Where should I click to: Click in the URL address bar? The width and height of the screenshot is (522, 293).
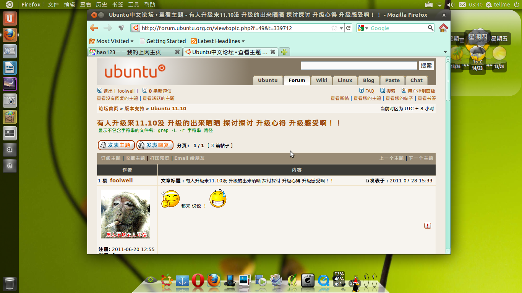click(235, 28)
